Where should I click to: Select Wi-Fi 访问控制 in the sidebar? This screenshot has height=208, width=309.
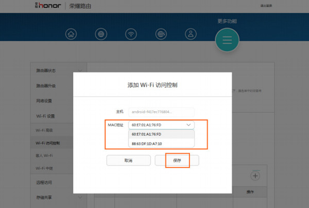point(48,143)
